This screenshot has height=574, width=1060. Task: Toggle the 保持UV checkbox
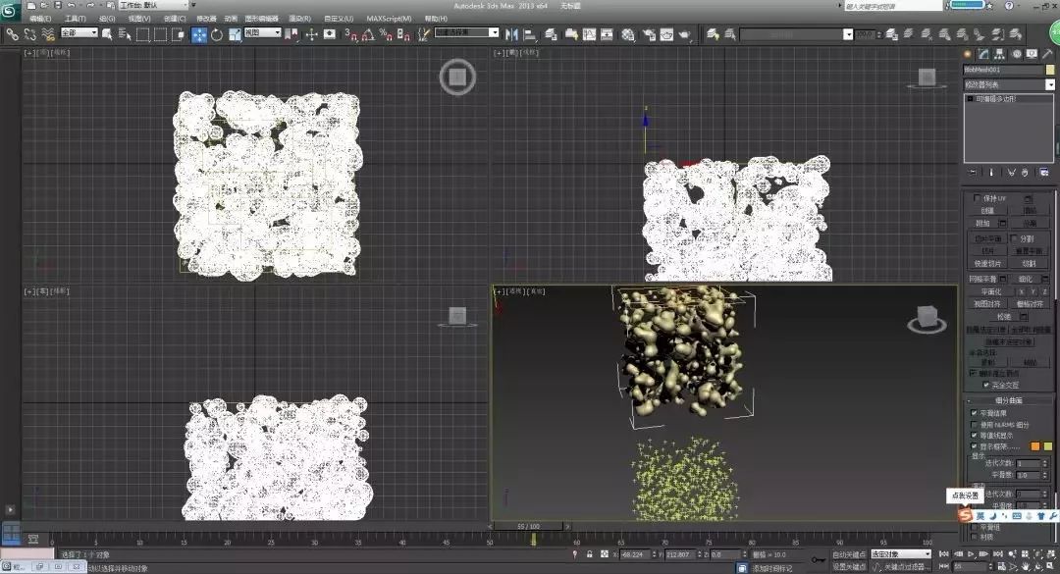977,198
